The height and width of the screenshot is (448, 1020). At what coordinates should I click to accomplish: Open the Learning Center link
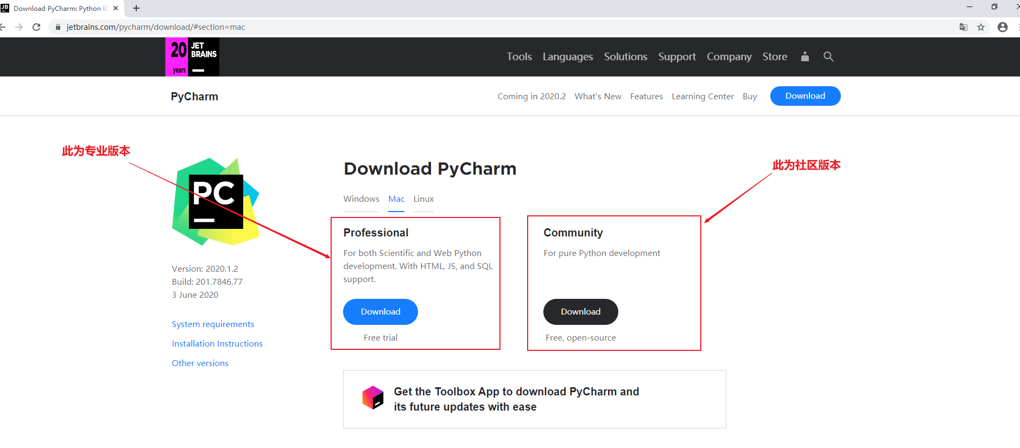point(702,97)
